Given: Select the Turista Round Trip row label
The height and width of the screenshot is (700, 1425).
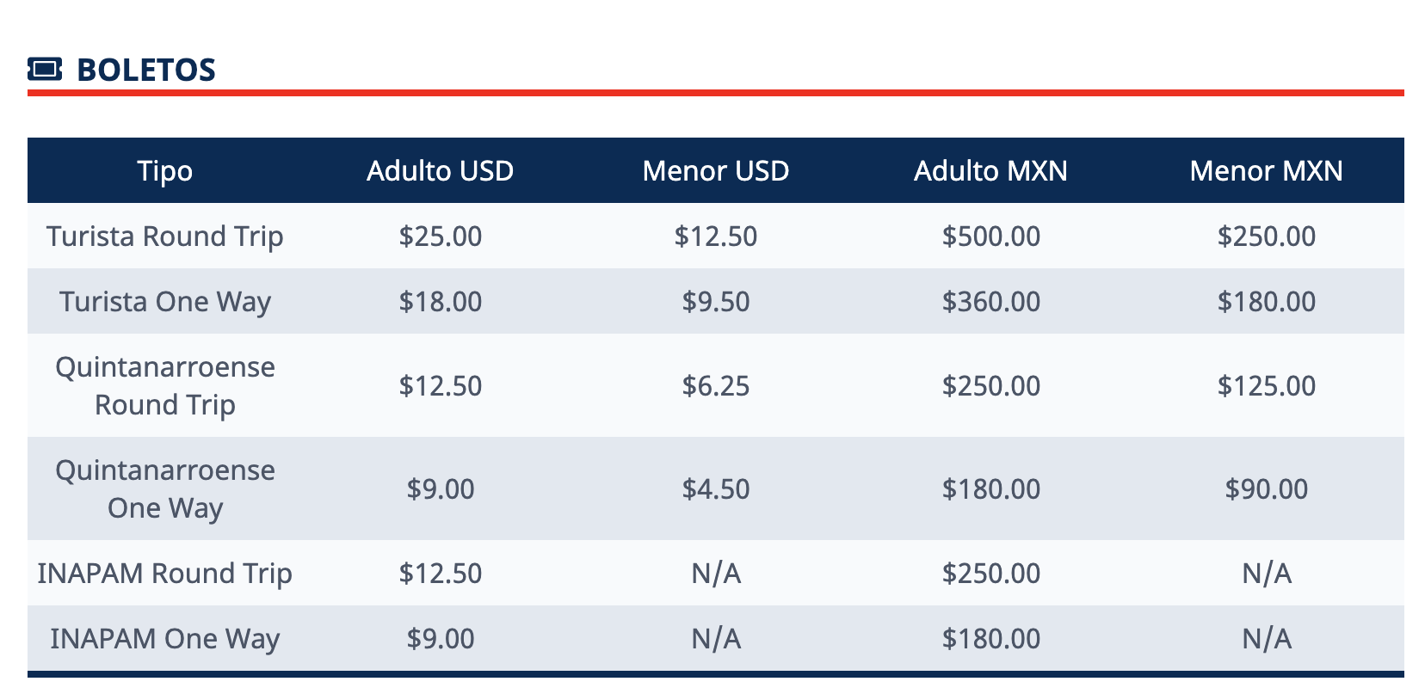Looking at the screenshot, I should click(x=165, y=236).
